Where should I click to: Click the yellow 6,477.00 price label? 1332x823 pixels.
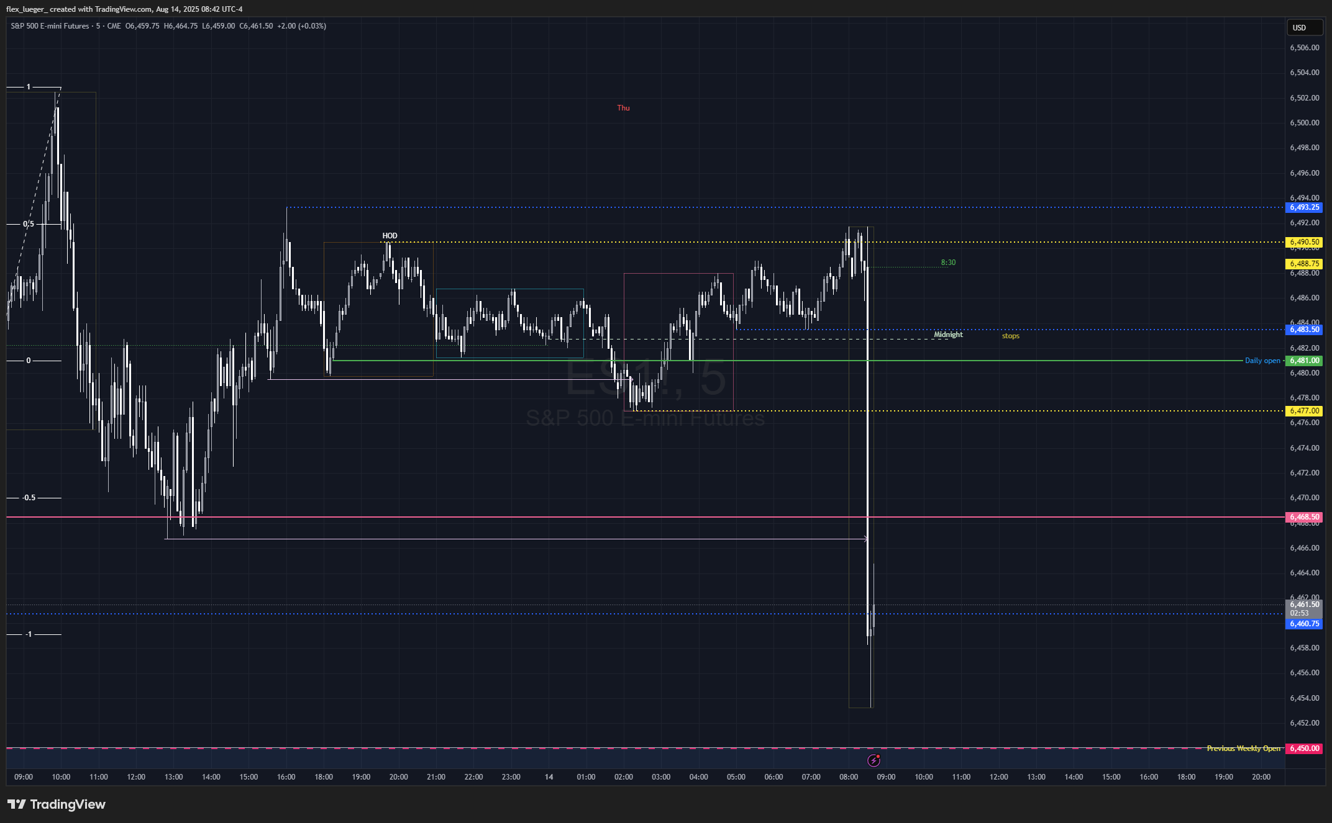1304,411
